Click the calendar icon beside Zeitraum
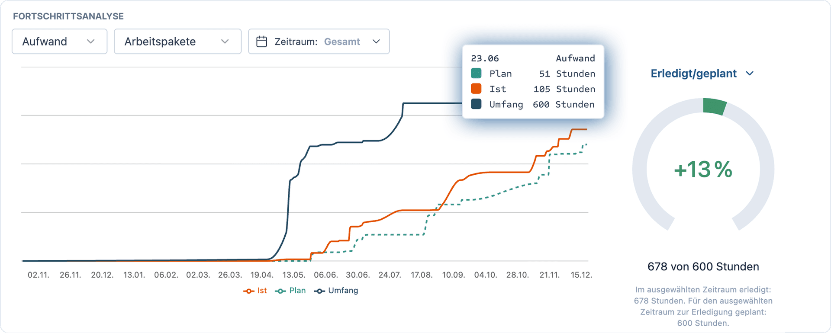This screenshot has width=831, height=333. click(x=261, y=42)
